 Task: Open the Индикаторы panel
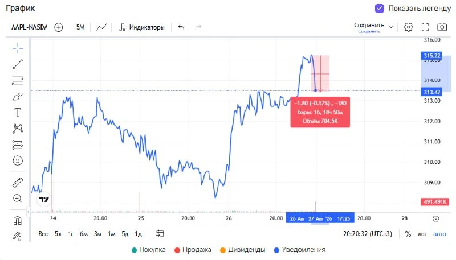(x=141, y=27)
